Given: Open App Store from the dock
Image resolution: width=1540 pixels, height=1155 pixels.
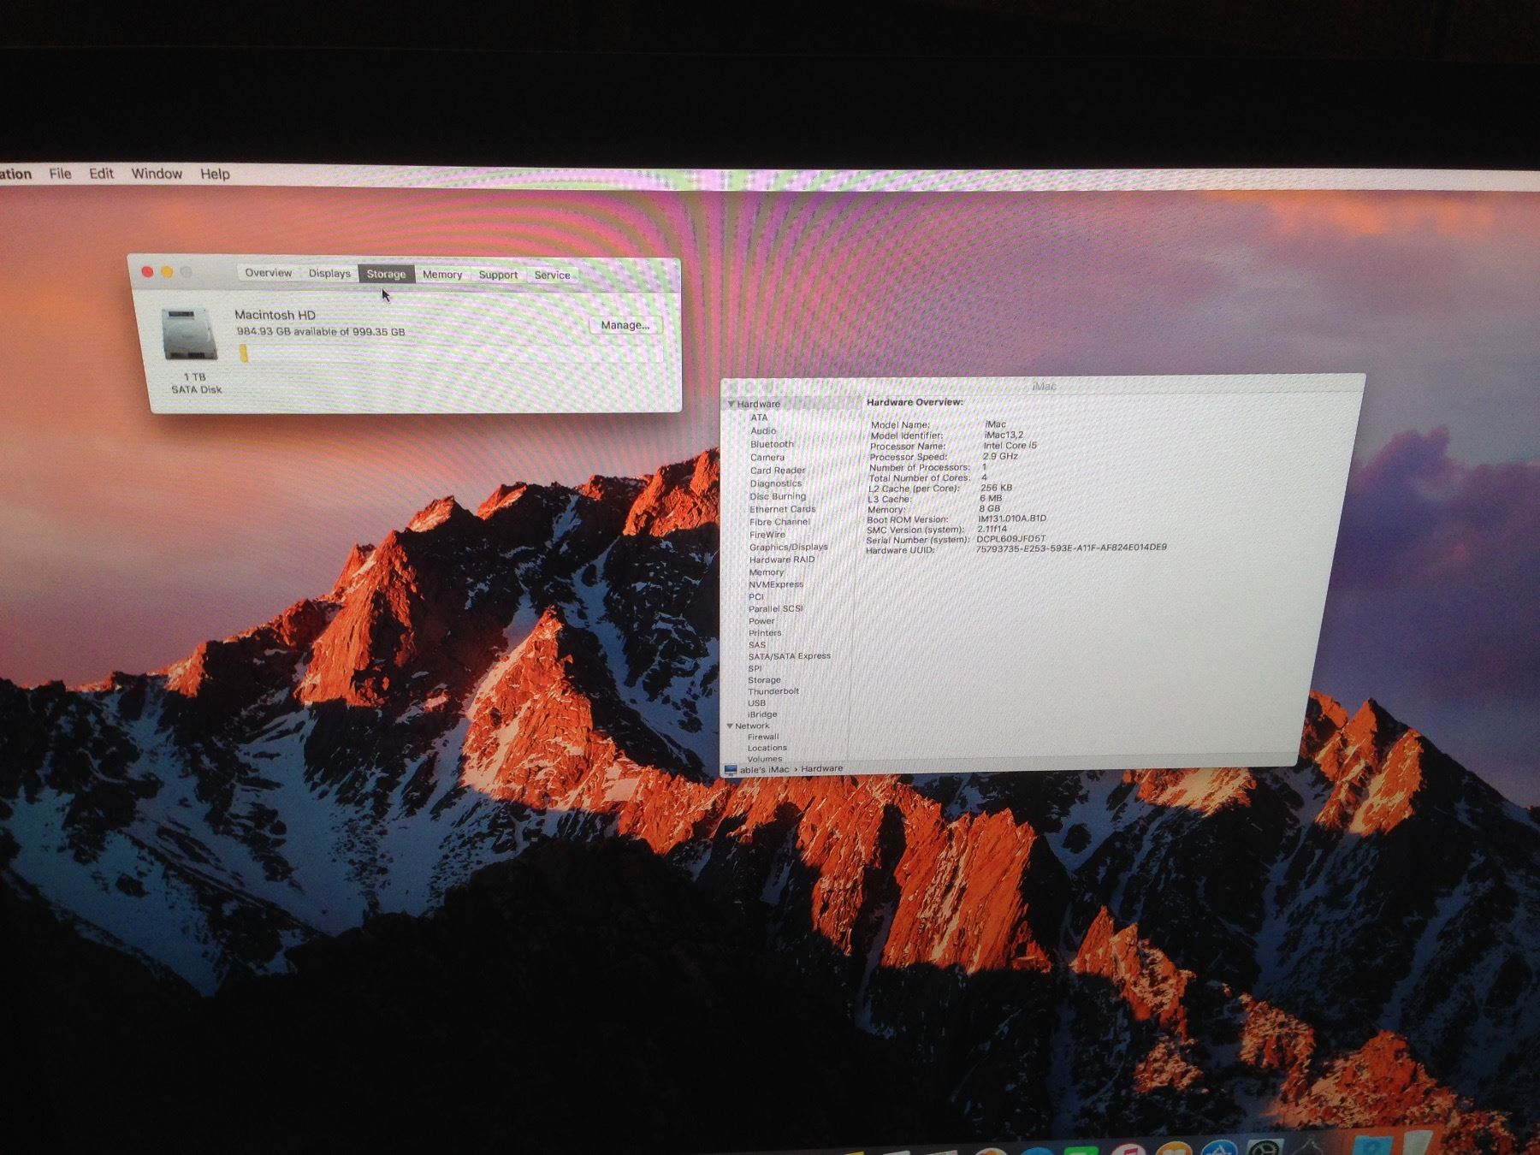Looking at the screenshot, I should (x=1219, y=1149).
